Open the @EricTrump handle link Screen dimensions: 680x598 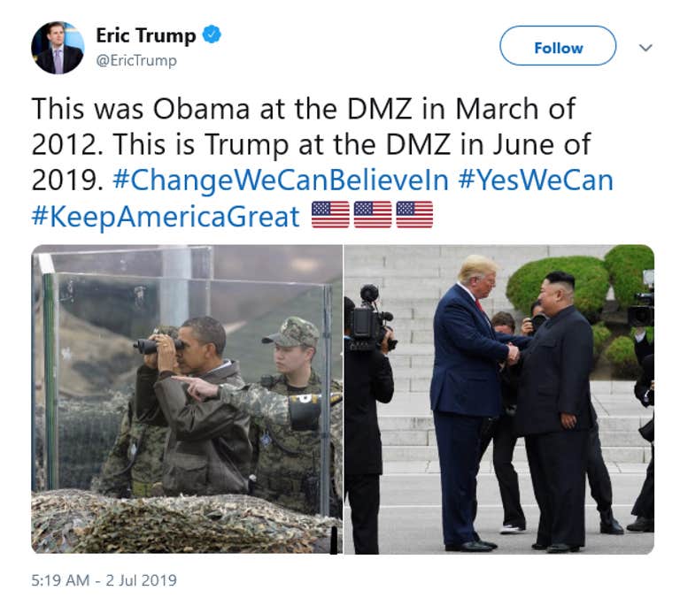pyautogui.click(x=136, y=60)
